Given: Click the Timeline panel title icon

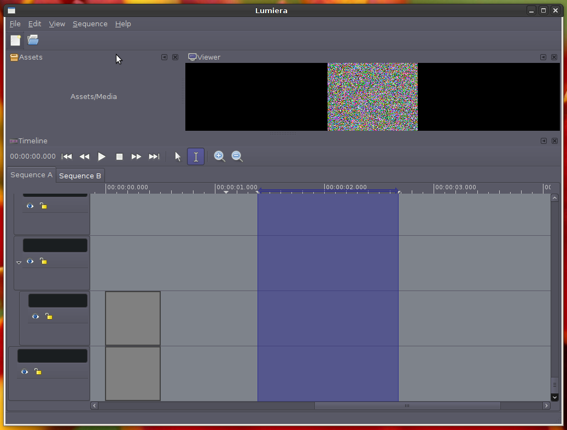Looking at the screenshot, I should (14, 141).
